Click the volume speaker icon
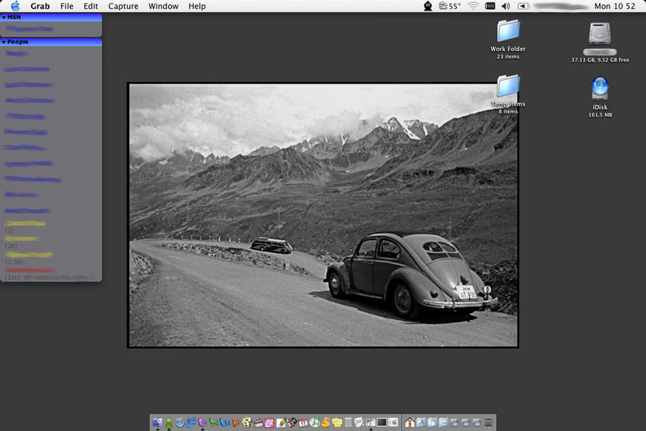646x431 pixels. [x=506, y=6]
